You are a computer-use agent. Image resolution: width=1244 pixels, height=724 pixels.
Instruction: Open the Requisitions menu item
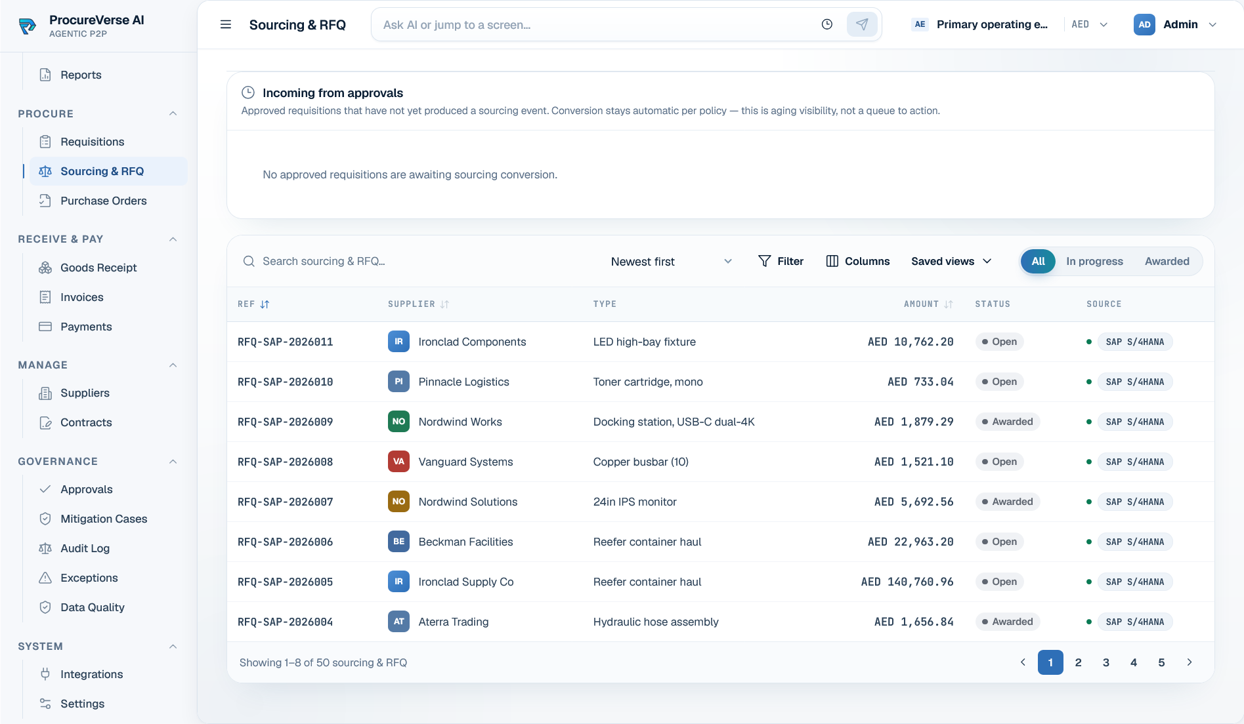pos(108,142)
